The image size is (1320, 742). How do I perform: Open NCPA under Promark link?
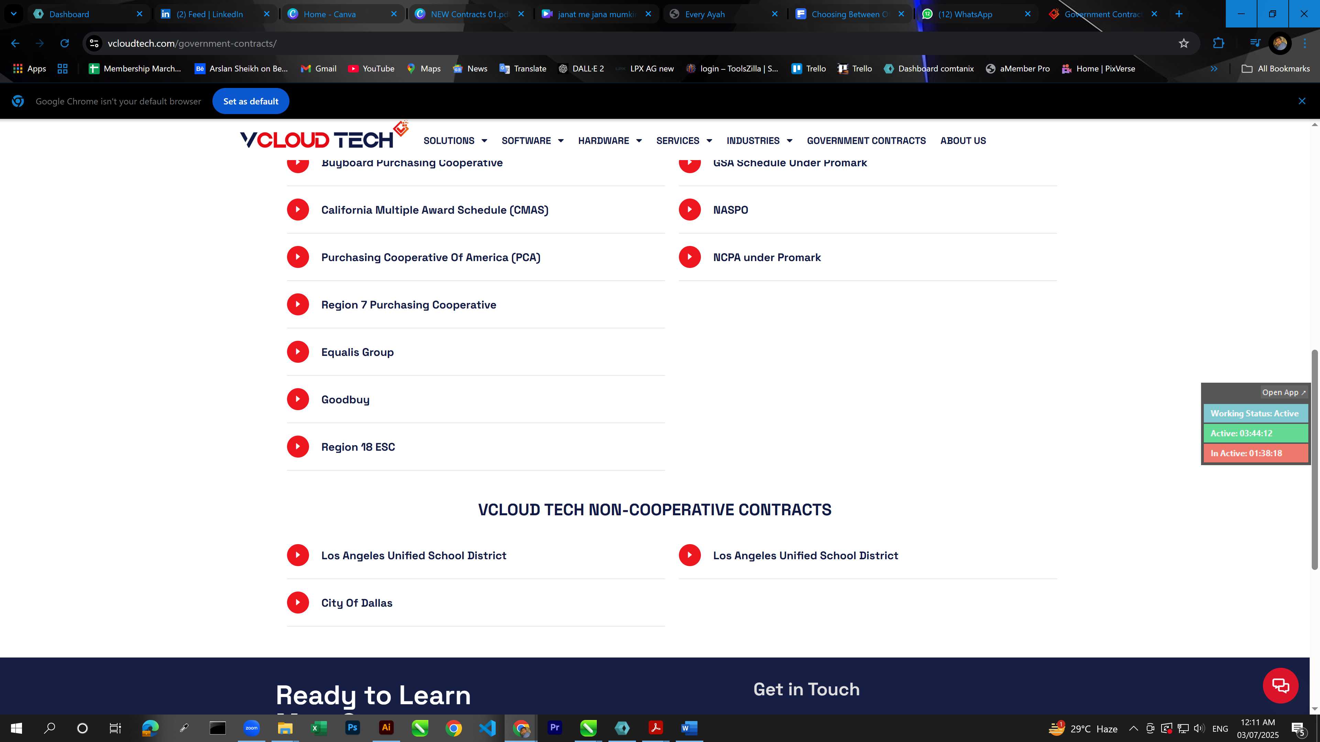767,258
